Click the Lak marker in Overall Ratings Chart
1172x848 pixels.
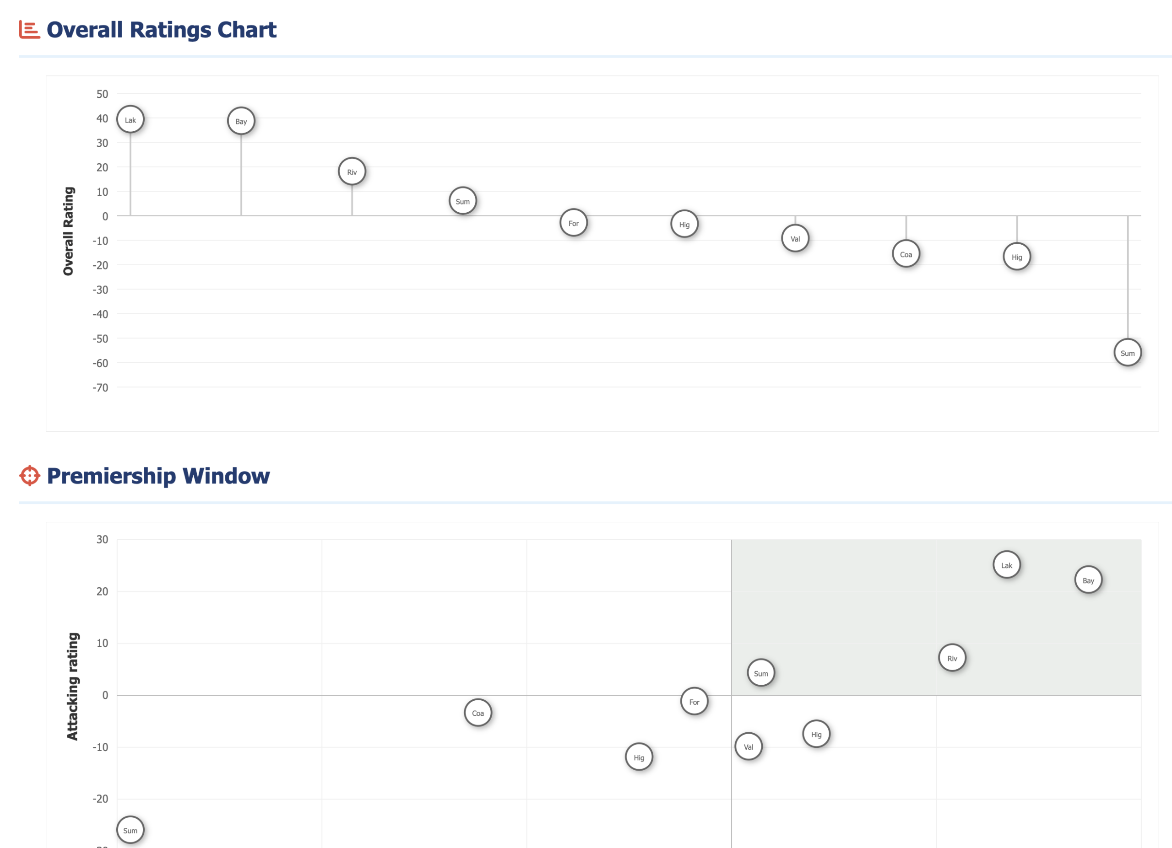(x=130, y=120)
